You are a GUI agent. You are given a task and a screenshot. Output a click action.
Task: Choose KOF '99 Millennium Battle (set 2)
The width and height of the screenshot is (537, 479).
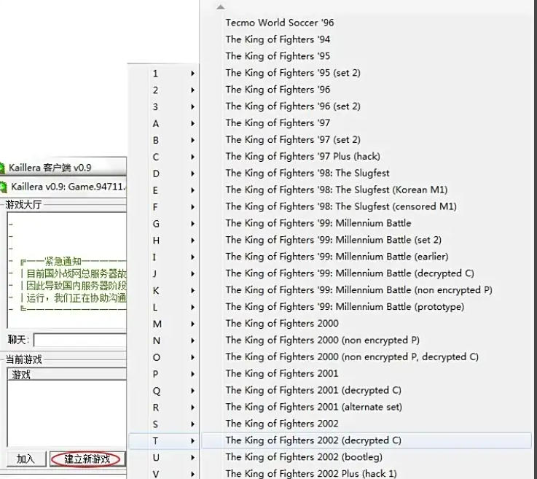pos(367,240)
